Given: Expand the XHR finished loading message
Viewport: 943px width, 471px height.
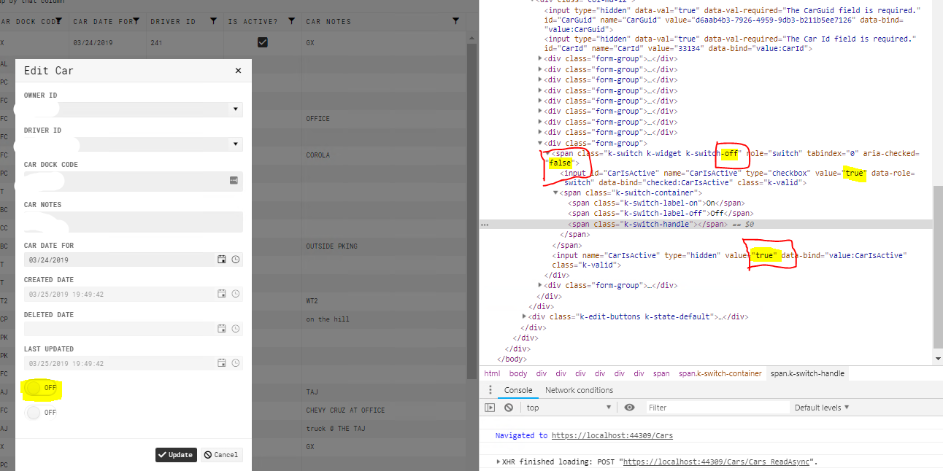Looking at the screenshot, I should pyautogui.click(x=499, y=462).
